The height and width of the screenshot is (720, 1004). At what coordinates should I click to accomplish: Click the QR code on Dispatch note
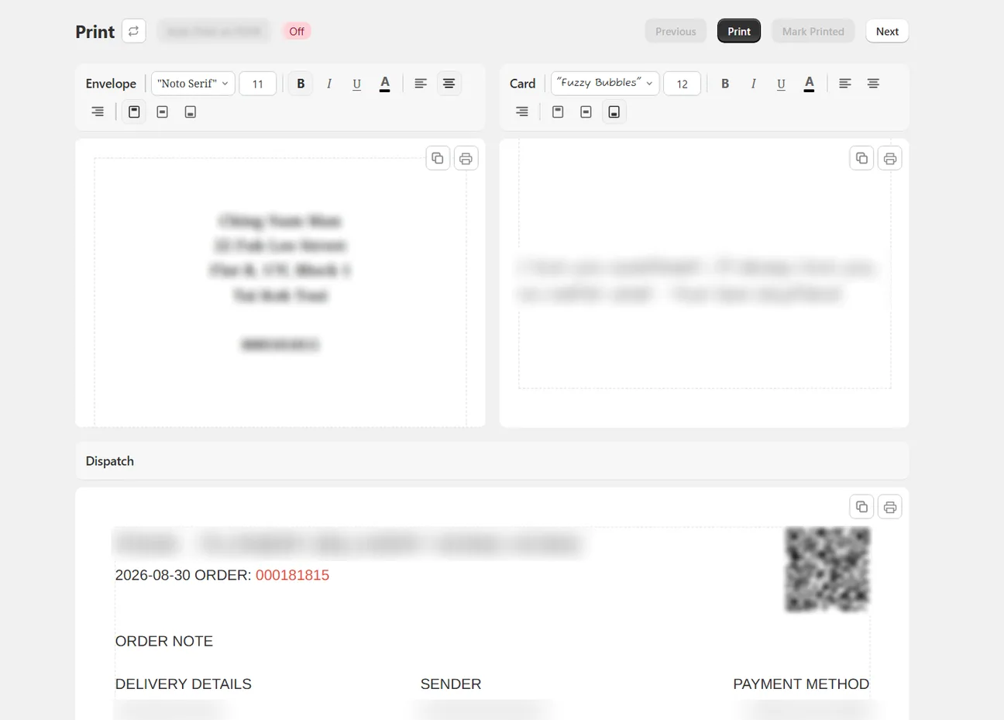click(827, 570)
